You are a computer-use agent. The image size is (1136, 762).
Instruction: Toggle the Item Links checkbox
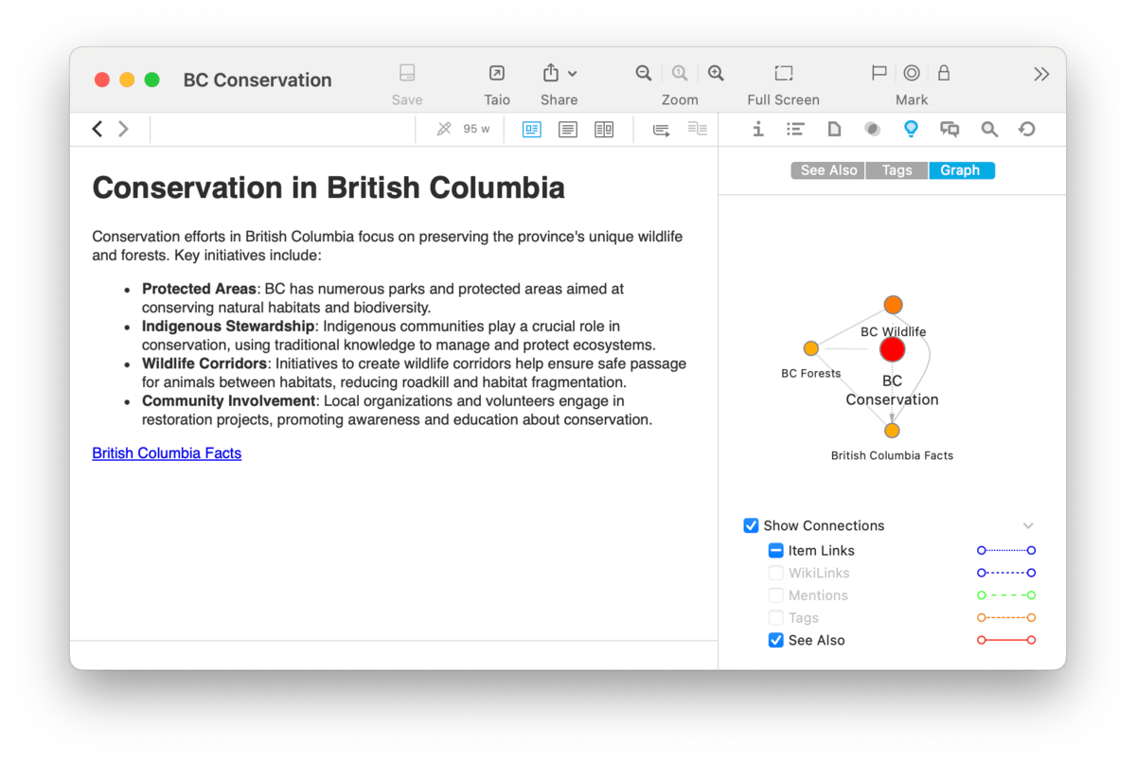click(775, 550)
